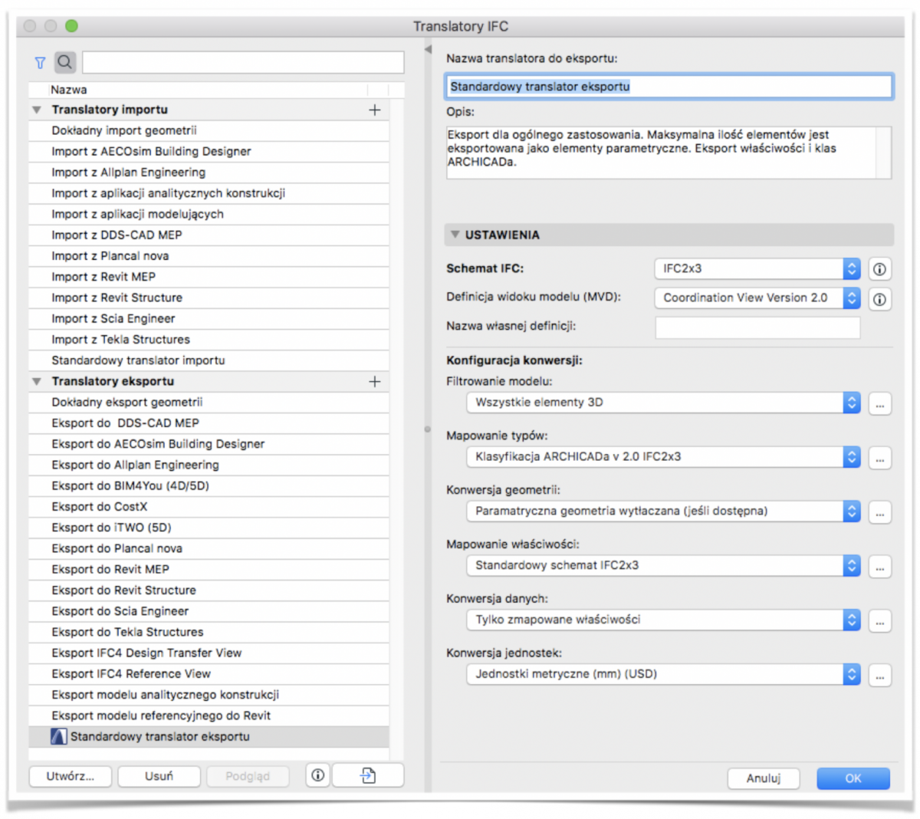The height and width of the screenshot is (819, 920).
Task: Open ellipsis options for Filtrowanie modelu
Action: coord(879,403)
